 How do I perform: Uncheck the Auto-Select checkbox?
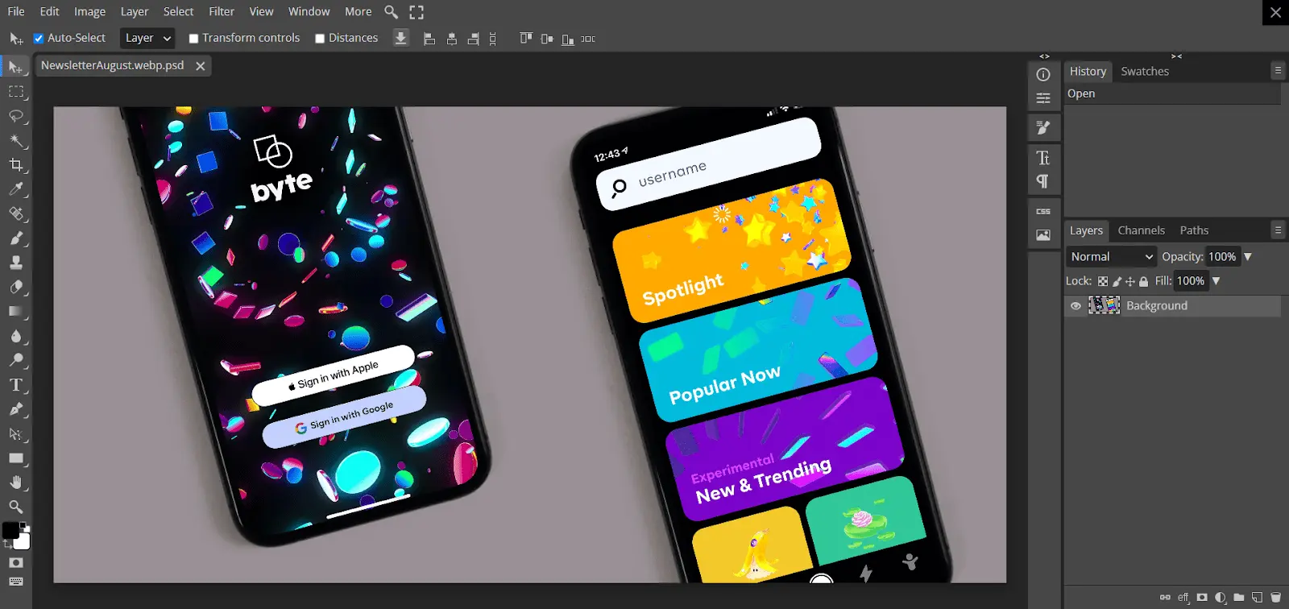[38, 38]
